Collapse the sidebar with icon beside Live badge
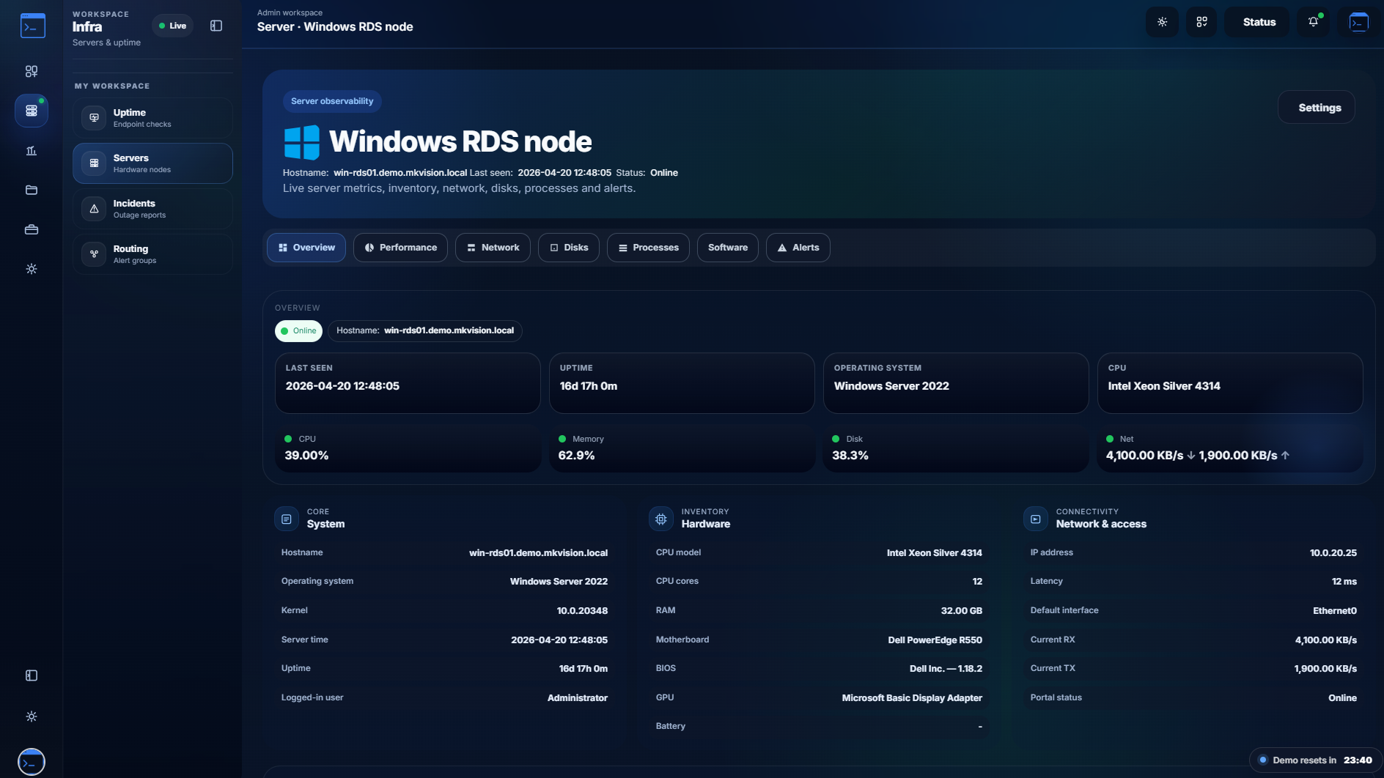 coord(216,26)
